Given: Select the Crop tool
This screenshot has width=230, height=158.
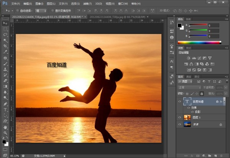Looking at the screenshot, I should click(x=5, y=46).
